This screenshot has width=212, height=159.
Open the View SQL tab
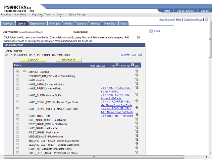[x=110, y=24]
